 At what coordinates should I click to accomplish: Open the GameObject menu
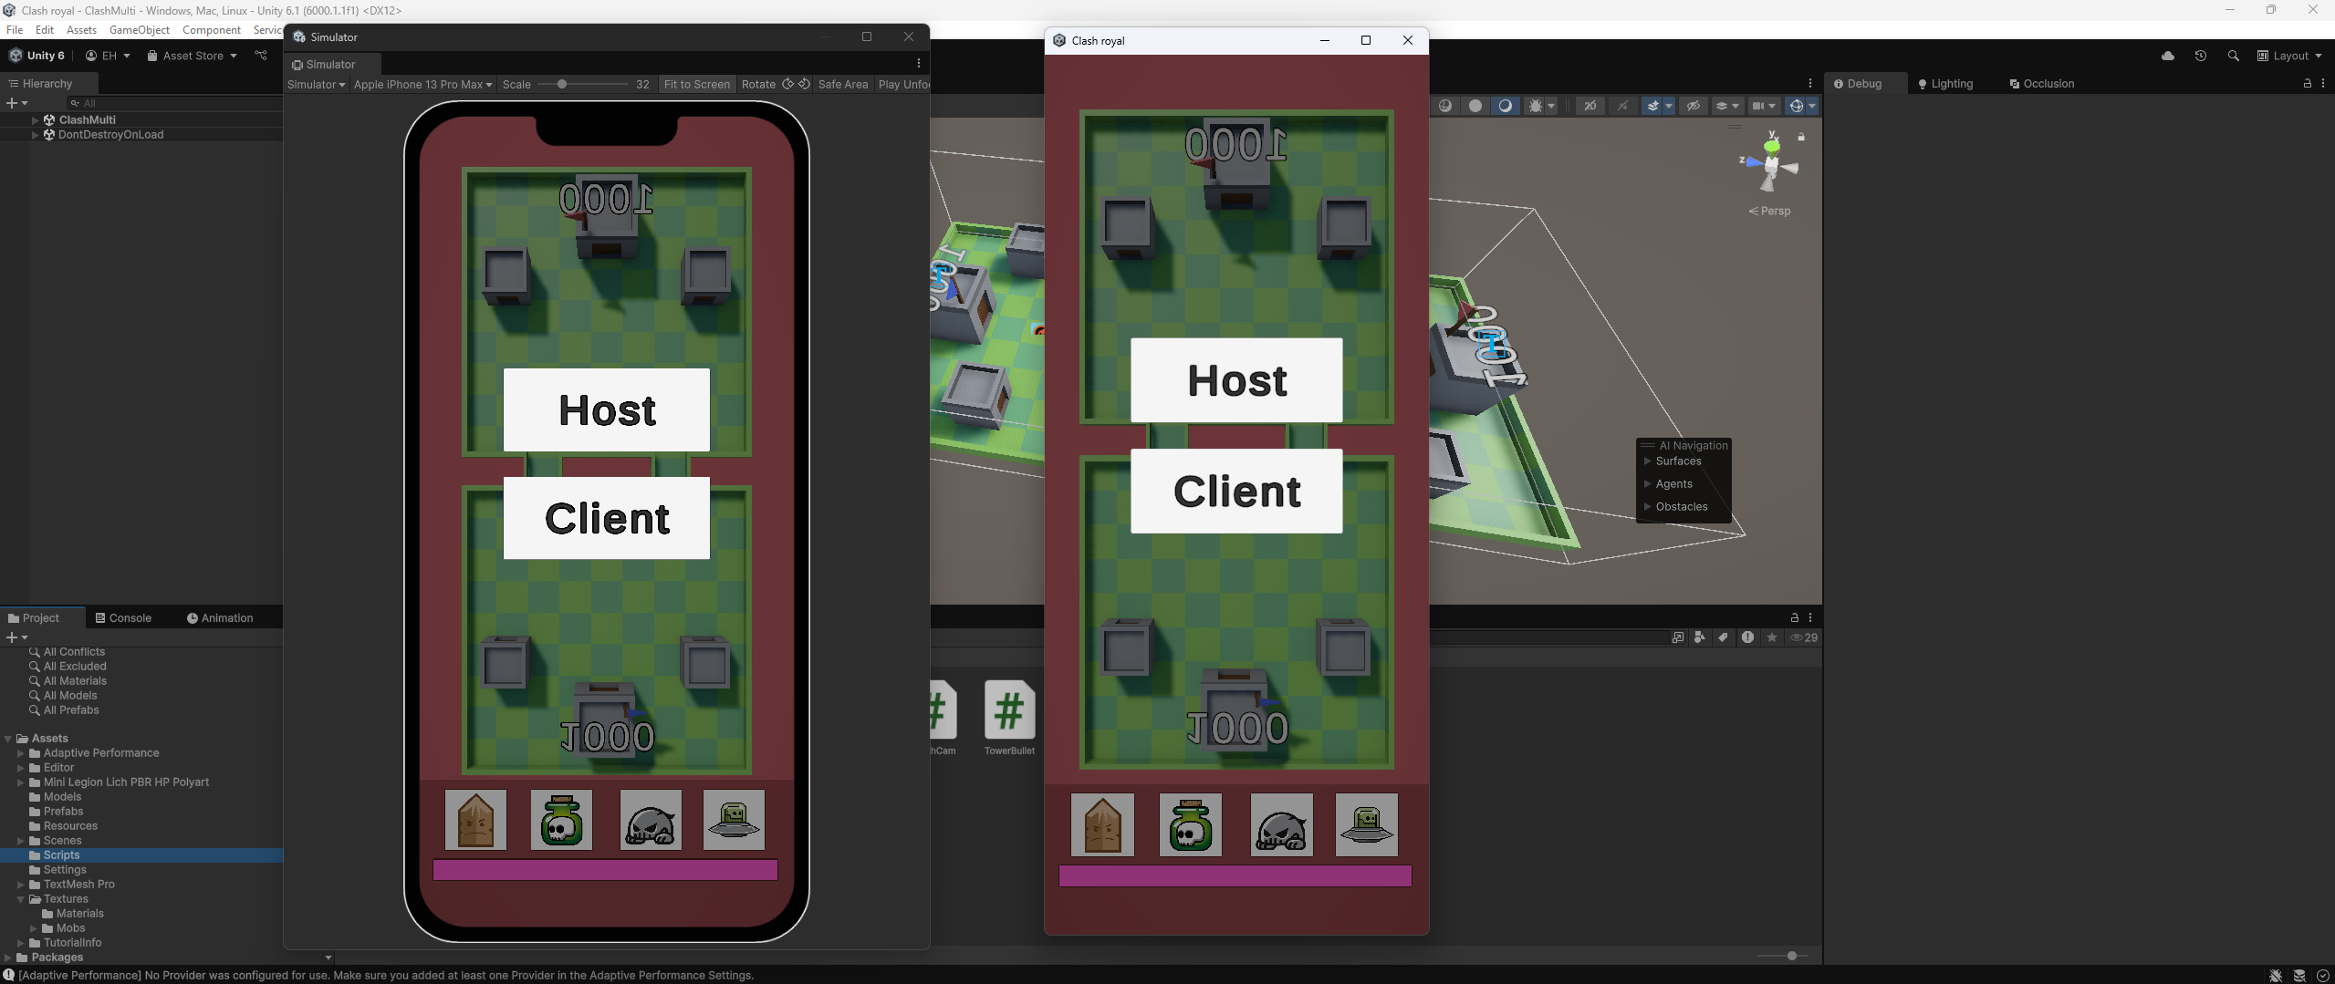coord(140,30)
